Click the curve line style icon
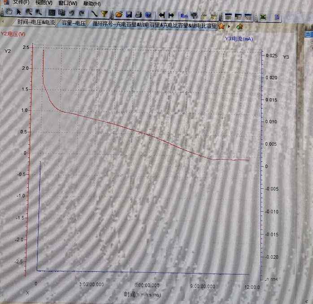 click(94, 13)
